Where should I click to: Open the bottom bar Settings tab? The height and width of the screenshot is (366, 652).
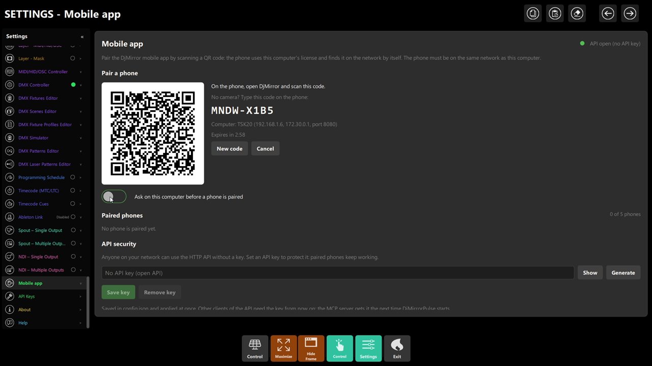(368, 348)
